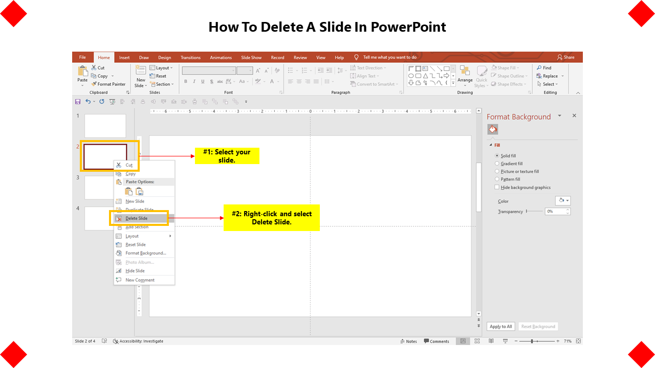Open Notes pane from status bar

coord(408,341)
